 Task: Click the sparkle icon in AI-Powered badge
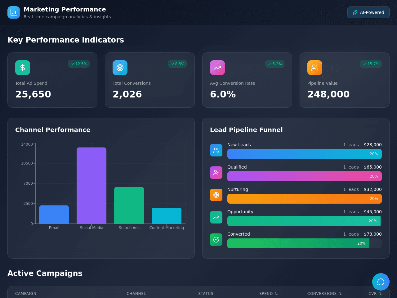click(355, 12)
